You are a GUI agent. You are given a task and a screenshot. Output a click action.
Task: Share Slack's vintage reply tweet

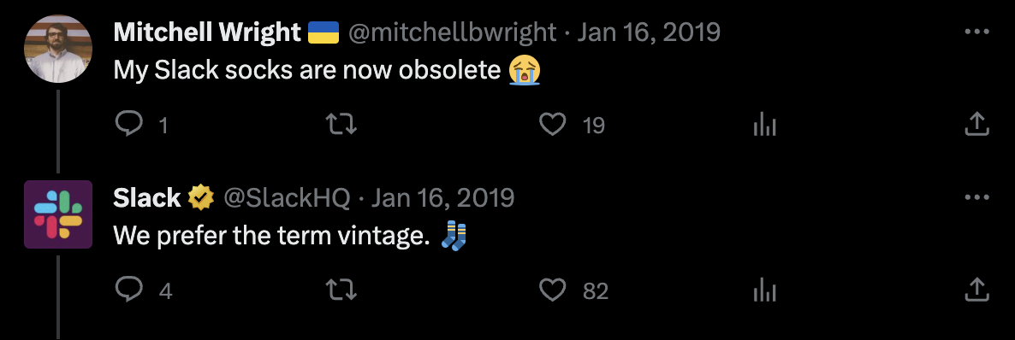point(976,290)
